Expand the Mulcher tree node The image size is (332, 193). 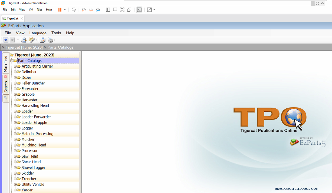pyautogui.click(x=15, y=139)
